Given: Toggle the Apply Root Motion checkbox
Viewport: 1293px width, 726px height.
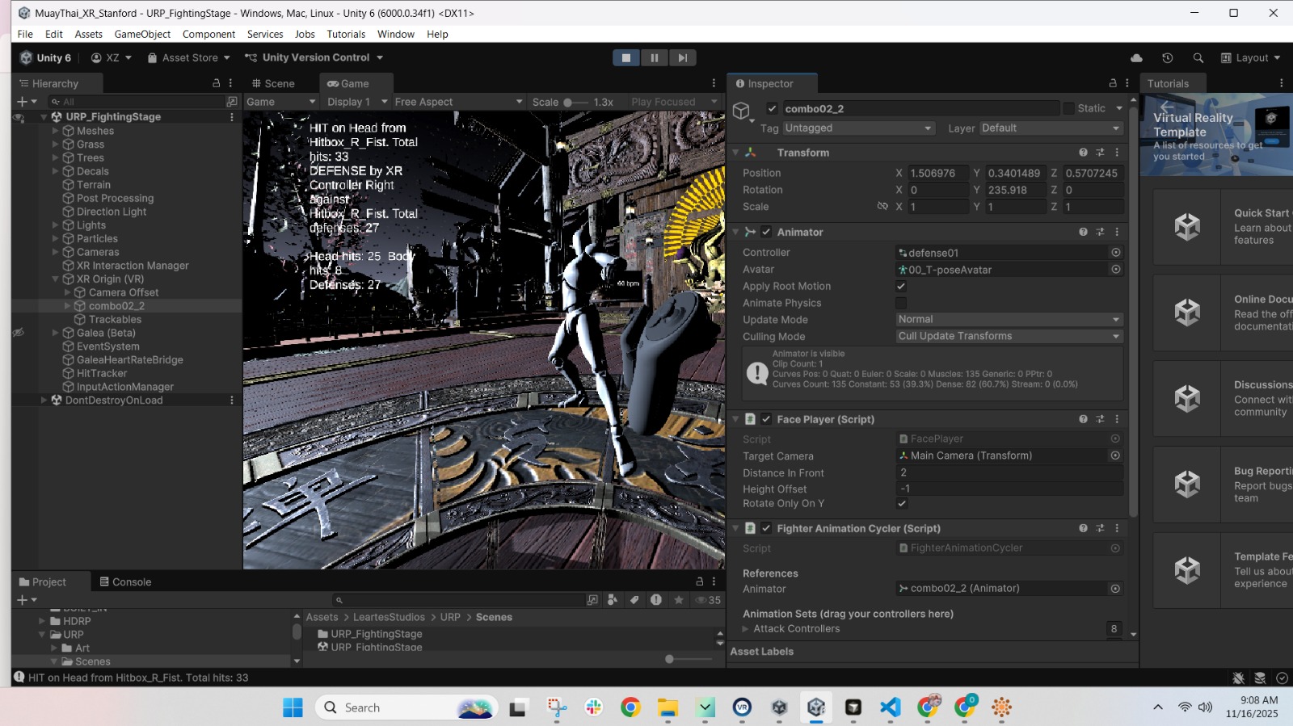Looking at the screenshot, I should [901, 286].
